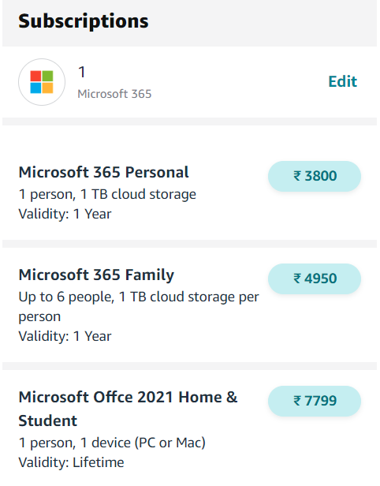Click the gray 'Microsoft 365' operator label
This screenshot has width=380, height=486.
point(114,94)
